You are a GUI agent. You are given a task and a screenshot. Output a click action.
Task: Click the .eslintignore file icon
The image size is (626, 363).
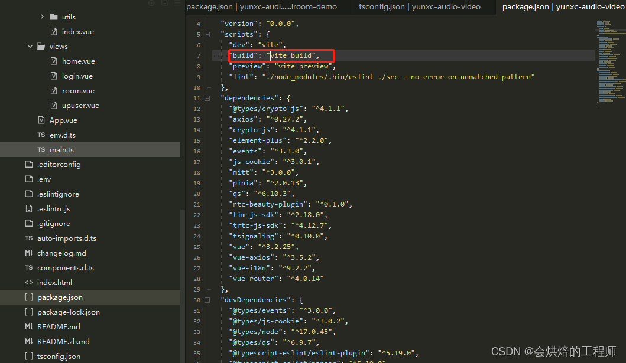point(29,194)
